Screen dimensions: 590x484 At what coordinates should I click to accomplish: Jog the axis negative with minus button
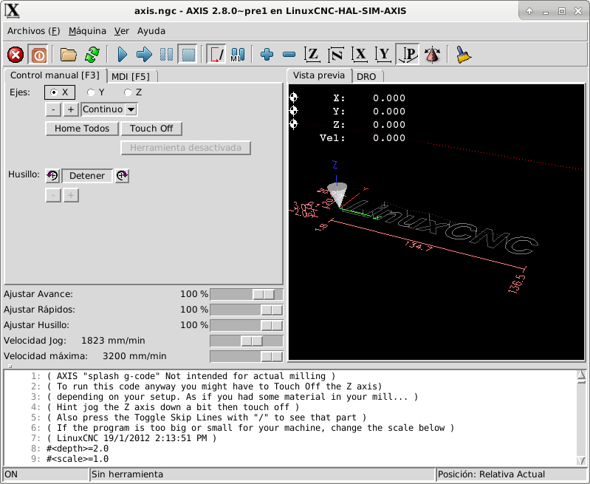53,109
